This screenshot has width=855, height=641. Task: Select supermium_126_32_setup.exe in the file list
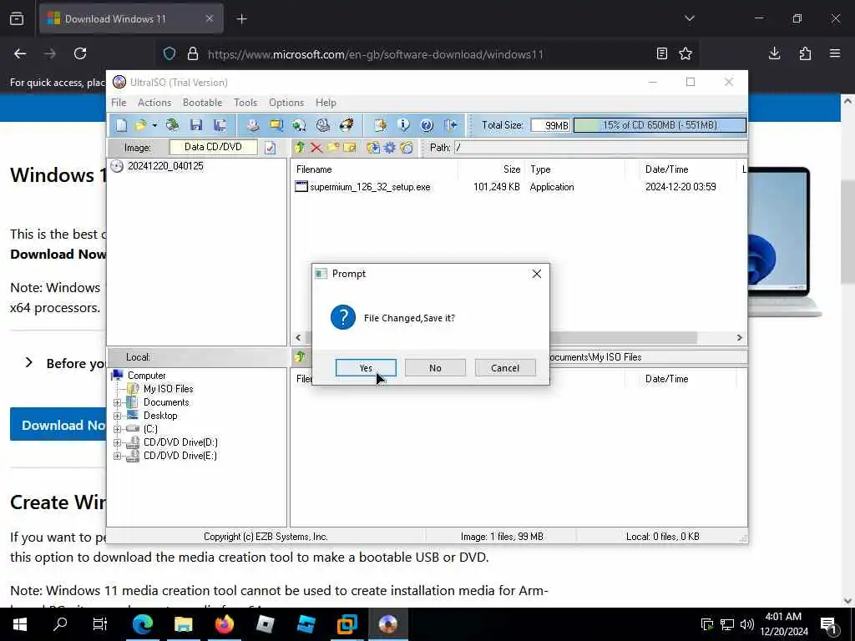click(x=370, y=187)
